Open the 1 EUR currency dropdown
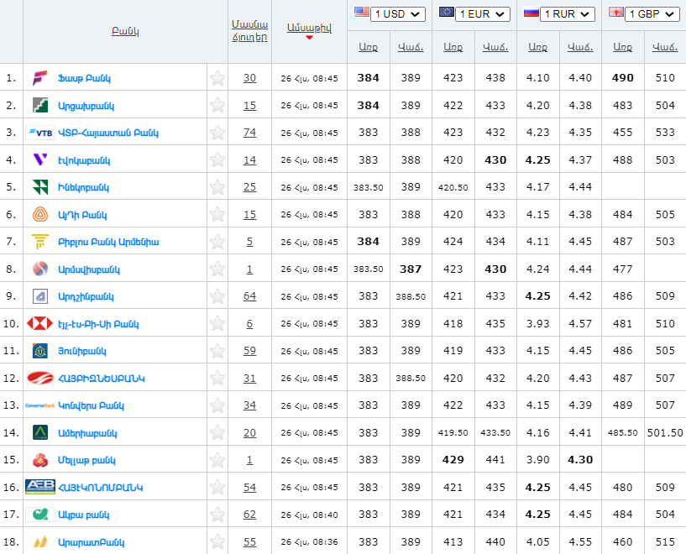Screen dimensions: 686x554 point(483,14)
